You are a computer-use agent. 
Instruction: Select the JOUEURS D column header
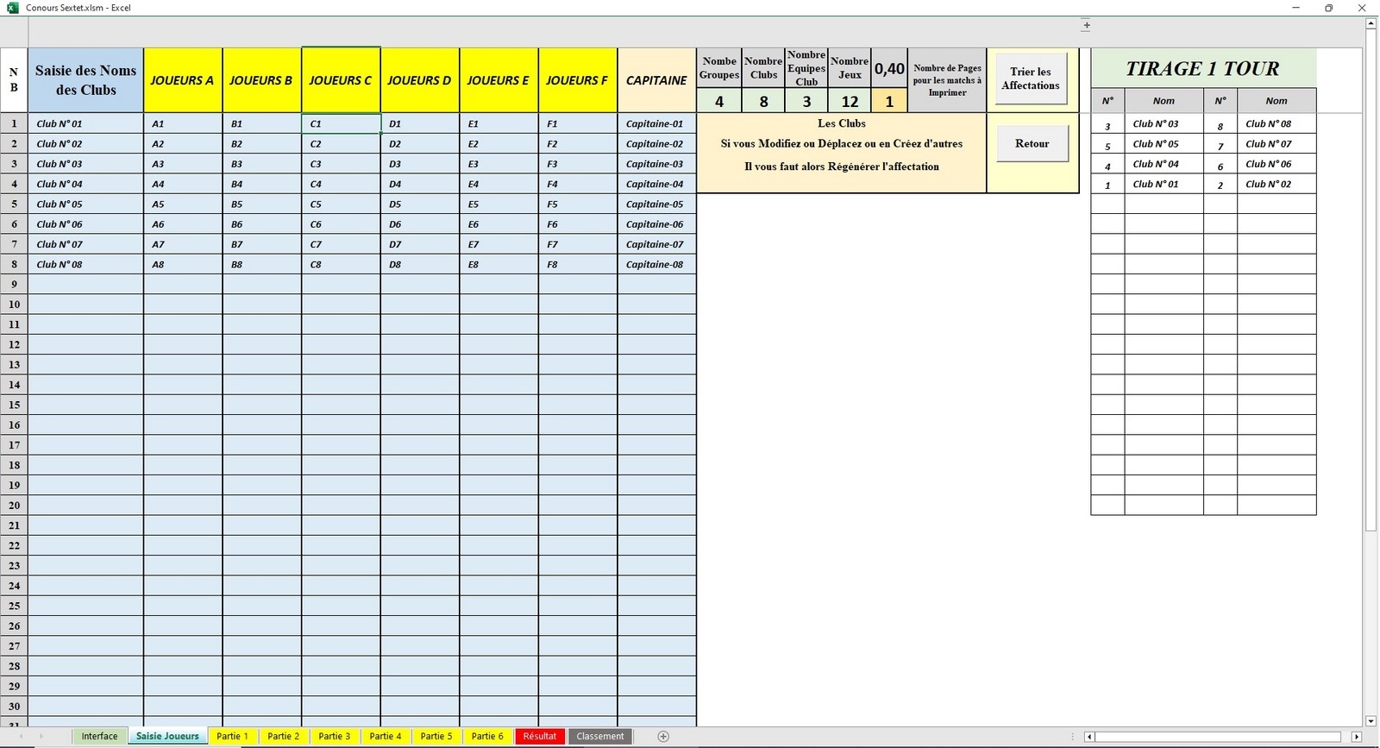pyautogui.click(x=420, y=80)
